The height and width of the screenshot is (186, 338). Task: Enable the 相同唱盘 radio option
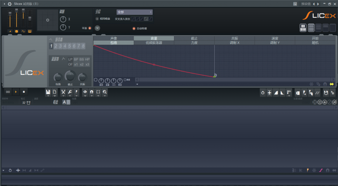[x=97, y=19]
